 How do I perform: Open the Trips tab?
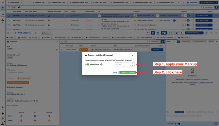pyautogui.click(x=11, y=38)
